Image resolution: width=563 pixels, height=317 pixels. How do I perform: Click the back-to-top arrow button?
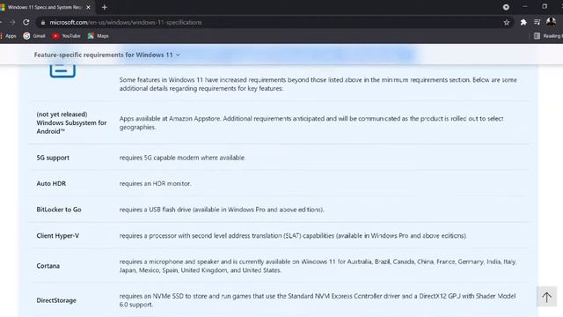point(546,297)
